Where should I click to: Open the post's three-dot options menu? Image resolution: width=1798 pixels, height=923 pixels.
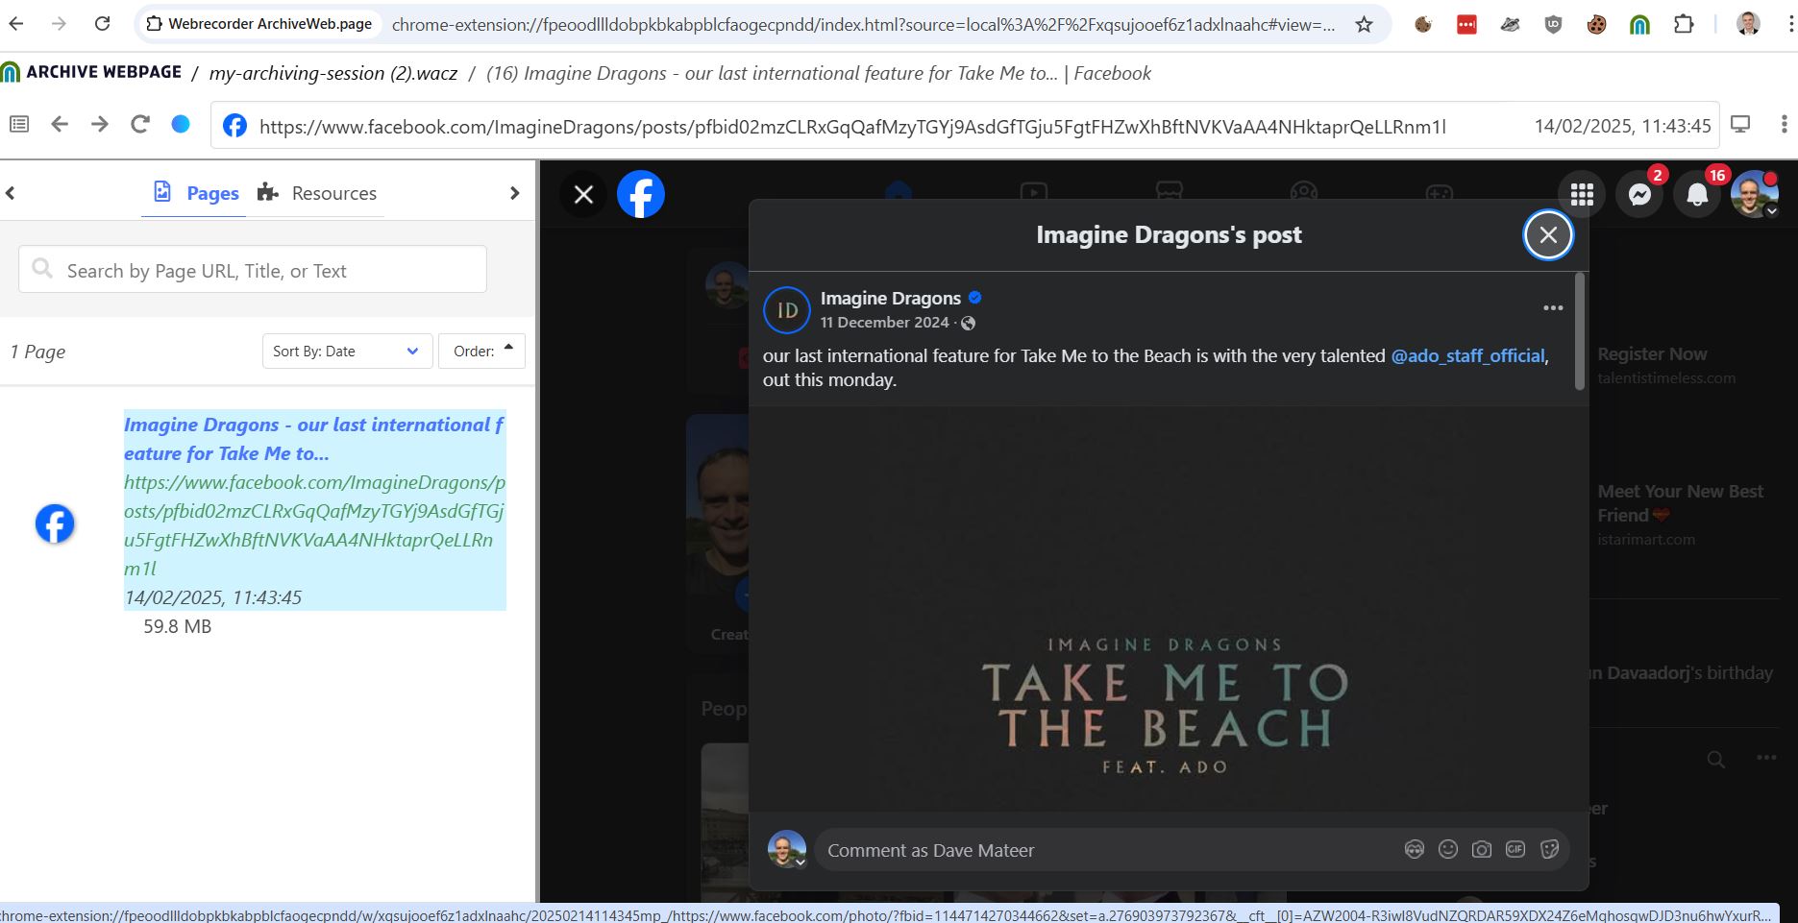tap(1553, 308)
